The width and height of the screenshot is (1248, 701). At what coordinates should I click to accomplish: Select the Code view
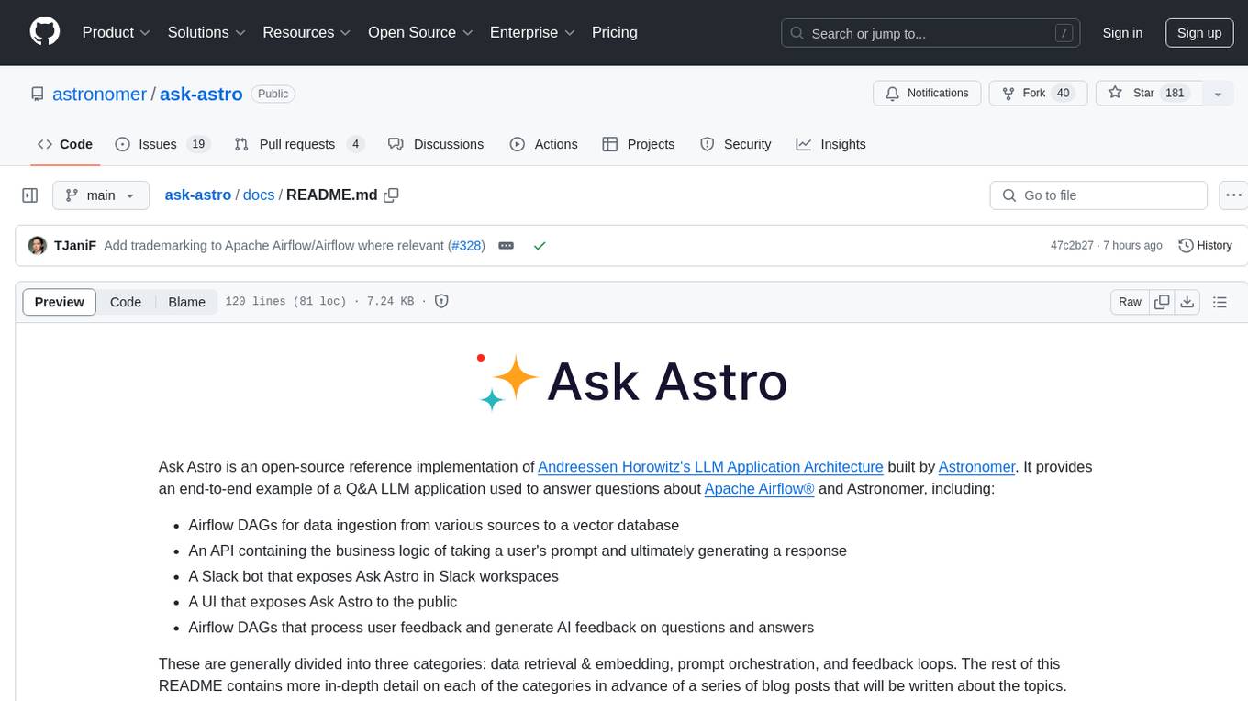pyautogui.click(x=126, y=302)
